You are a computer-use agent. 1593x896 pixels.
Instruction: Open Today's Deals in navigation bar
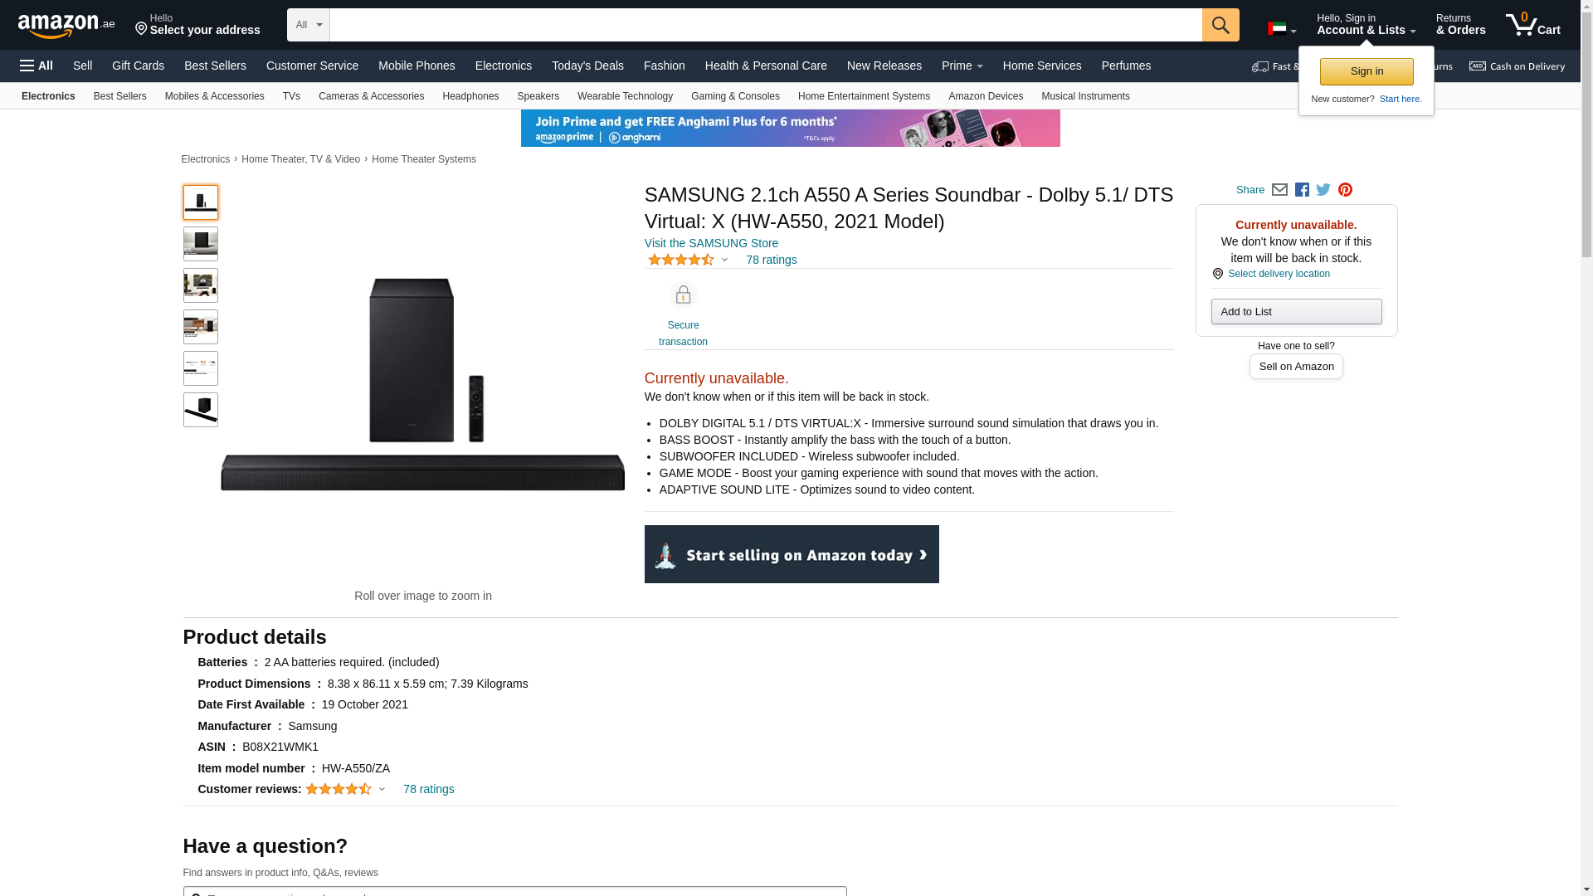coord(587,66)
